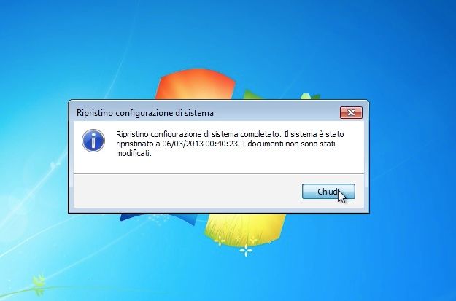Click the gray dialog footer left of Chiudi
The image size is (456, 301).
(186, 191)
